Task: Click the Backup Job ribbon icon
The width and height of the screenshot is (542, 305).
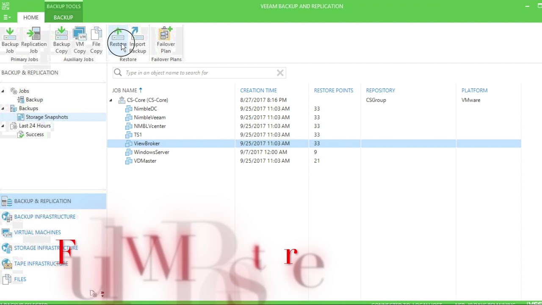Action: (10, 40)
